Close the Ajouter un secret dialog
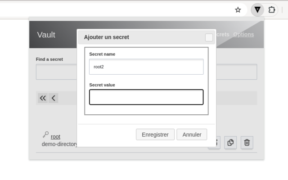This screenshot has width=288, height=180. tap(209, 37)
